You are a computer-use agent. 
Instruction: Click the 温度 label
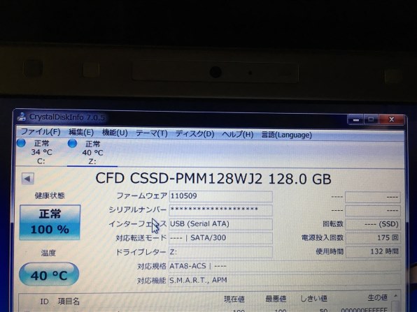tap(48, 253)
